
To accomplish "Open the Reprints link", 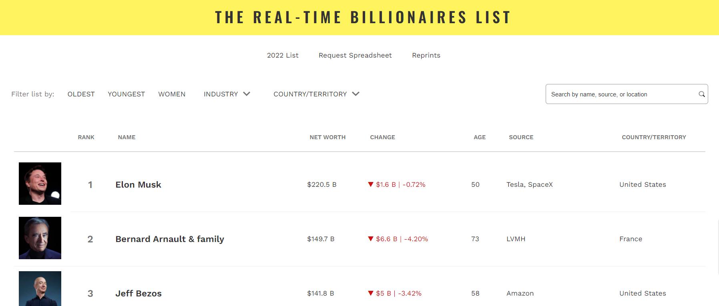I will tap(426, 55).
